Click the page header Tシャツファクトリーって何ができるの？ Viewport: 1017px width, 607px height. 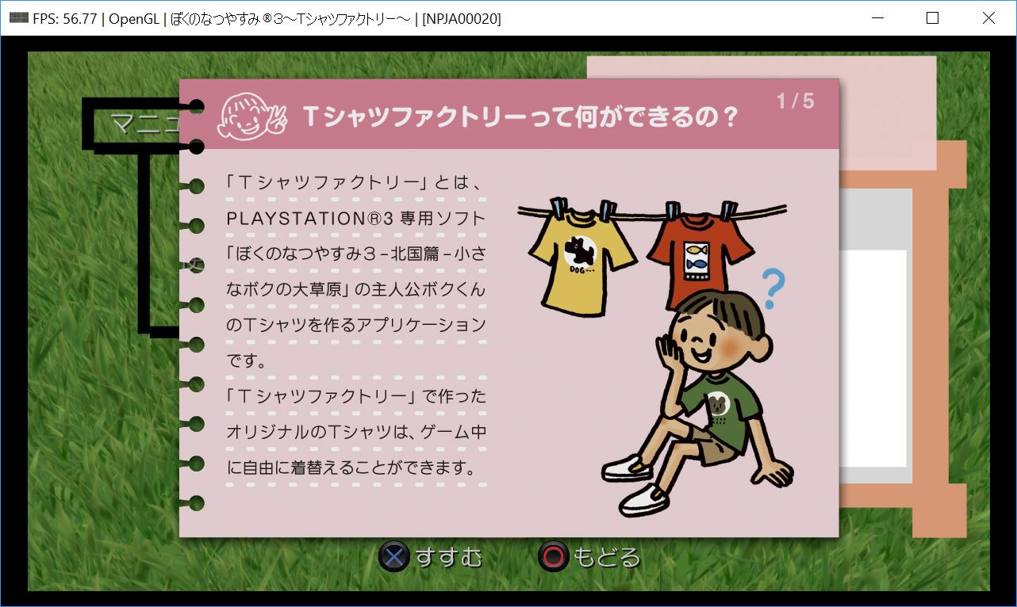[520, 117]
